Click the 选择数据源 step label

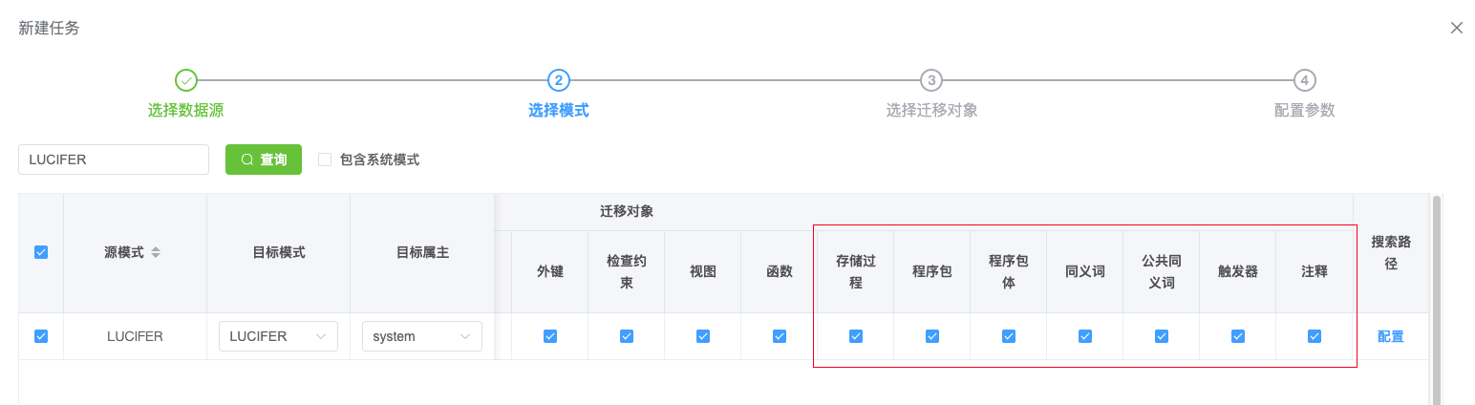186,111
